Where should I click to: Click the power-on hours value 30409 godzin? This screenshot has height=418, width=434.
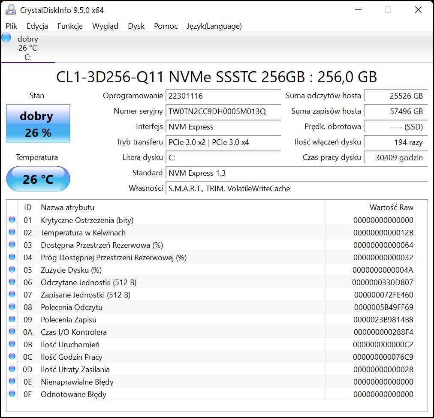tap(396, 158)
